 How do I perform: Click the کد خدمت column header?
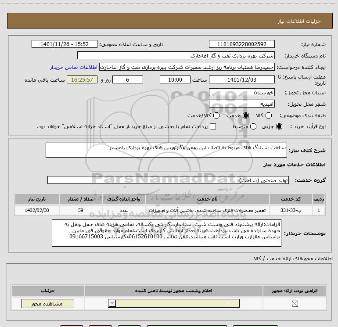coord(291,199)
